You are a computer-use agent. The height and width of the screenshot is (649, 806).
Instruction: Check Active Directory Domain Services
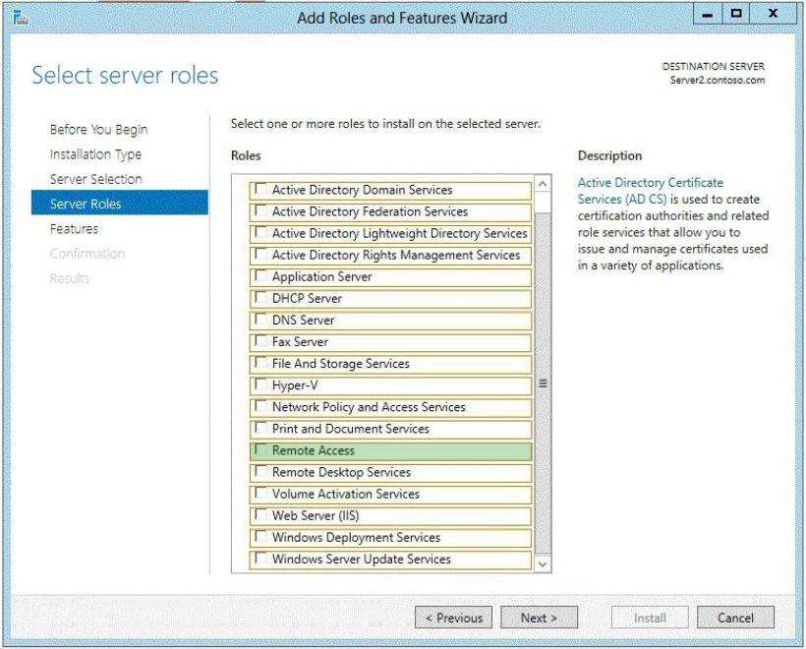pyautogui.click(x=261, y=189)
